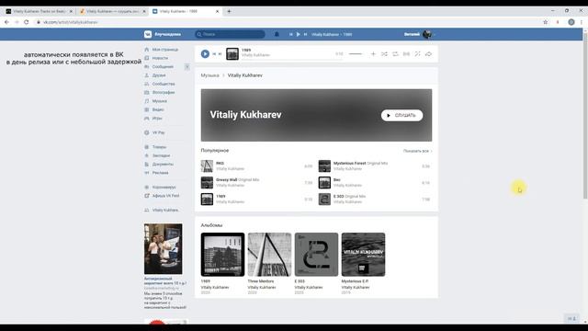Screen dimensions: 588x331
Task: Open a new browser tab with plus button
Action: (x=229, y=11)
